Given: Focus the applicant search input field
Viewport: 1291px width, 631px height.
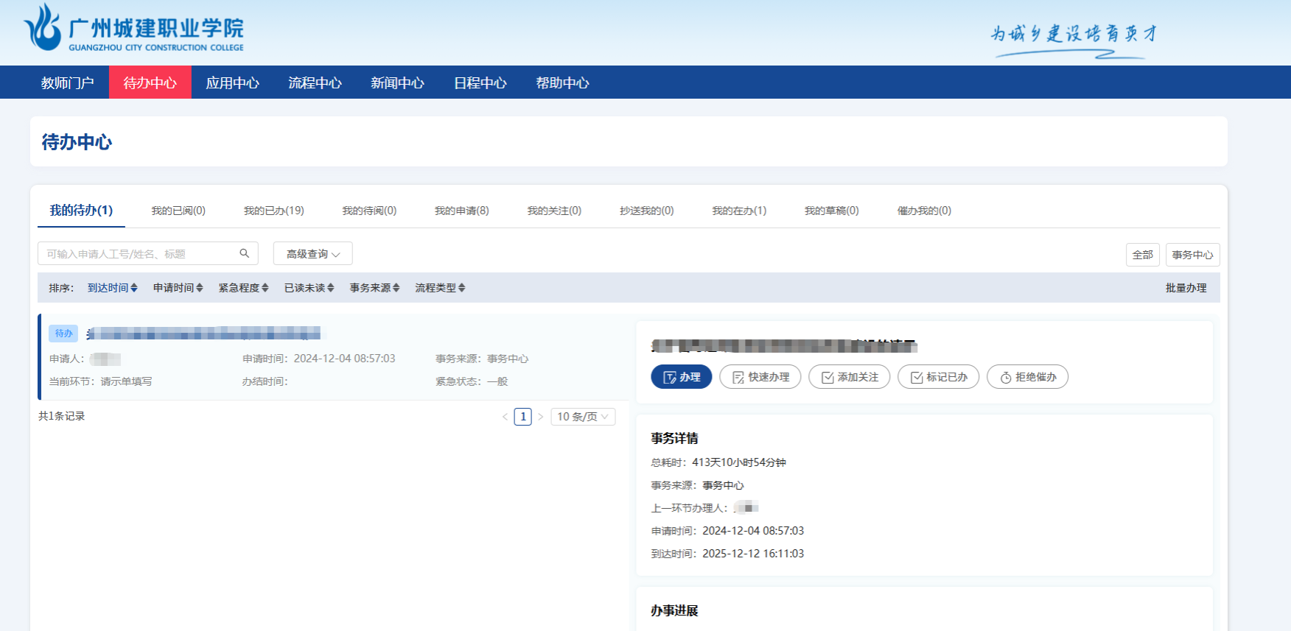Looking at the screenshot, I should (x=139, y=254).
